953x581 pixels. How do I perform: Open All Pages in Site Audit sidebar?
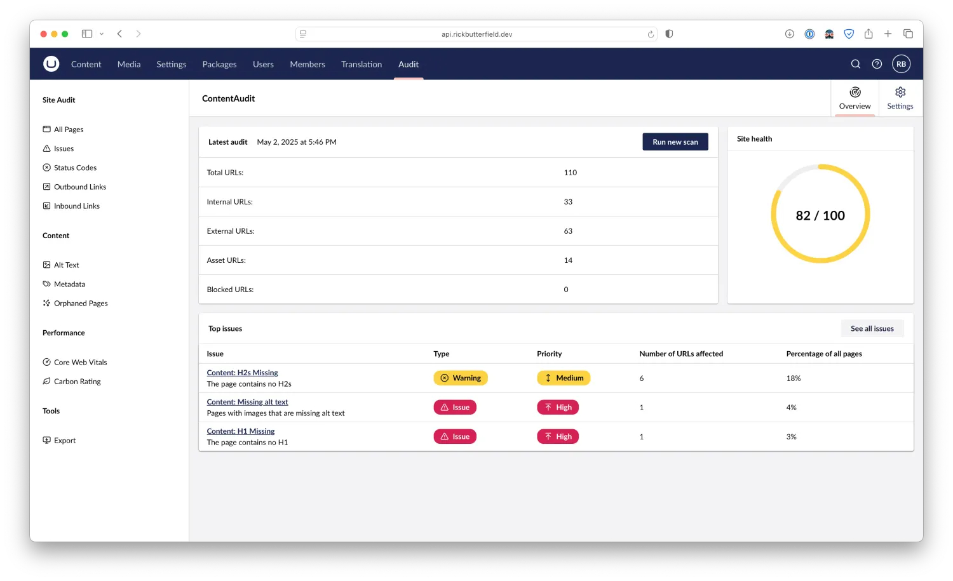point(68,129)
